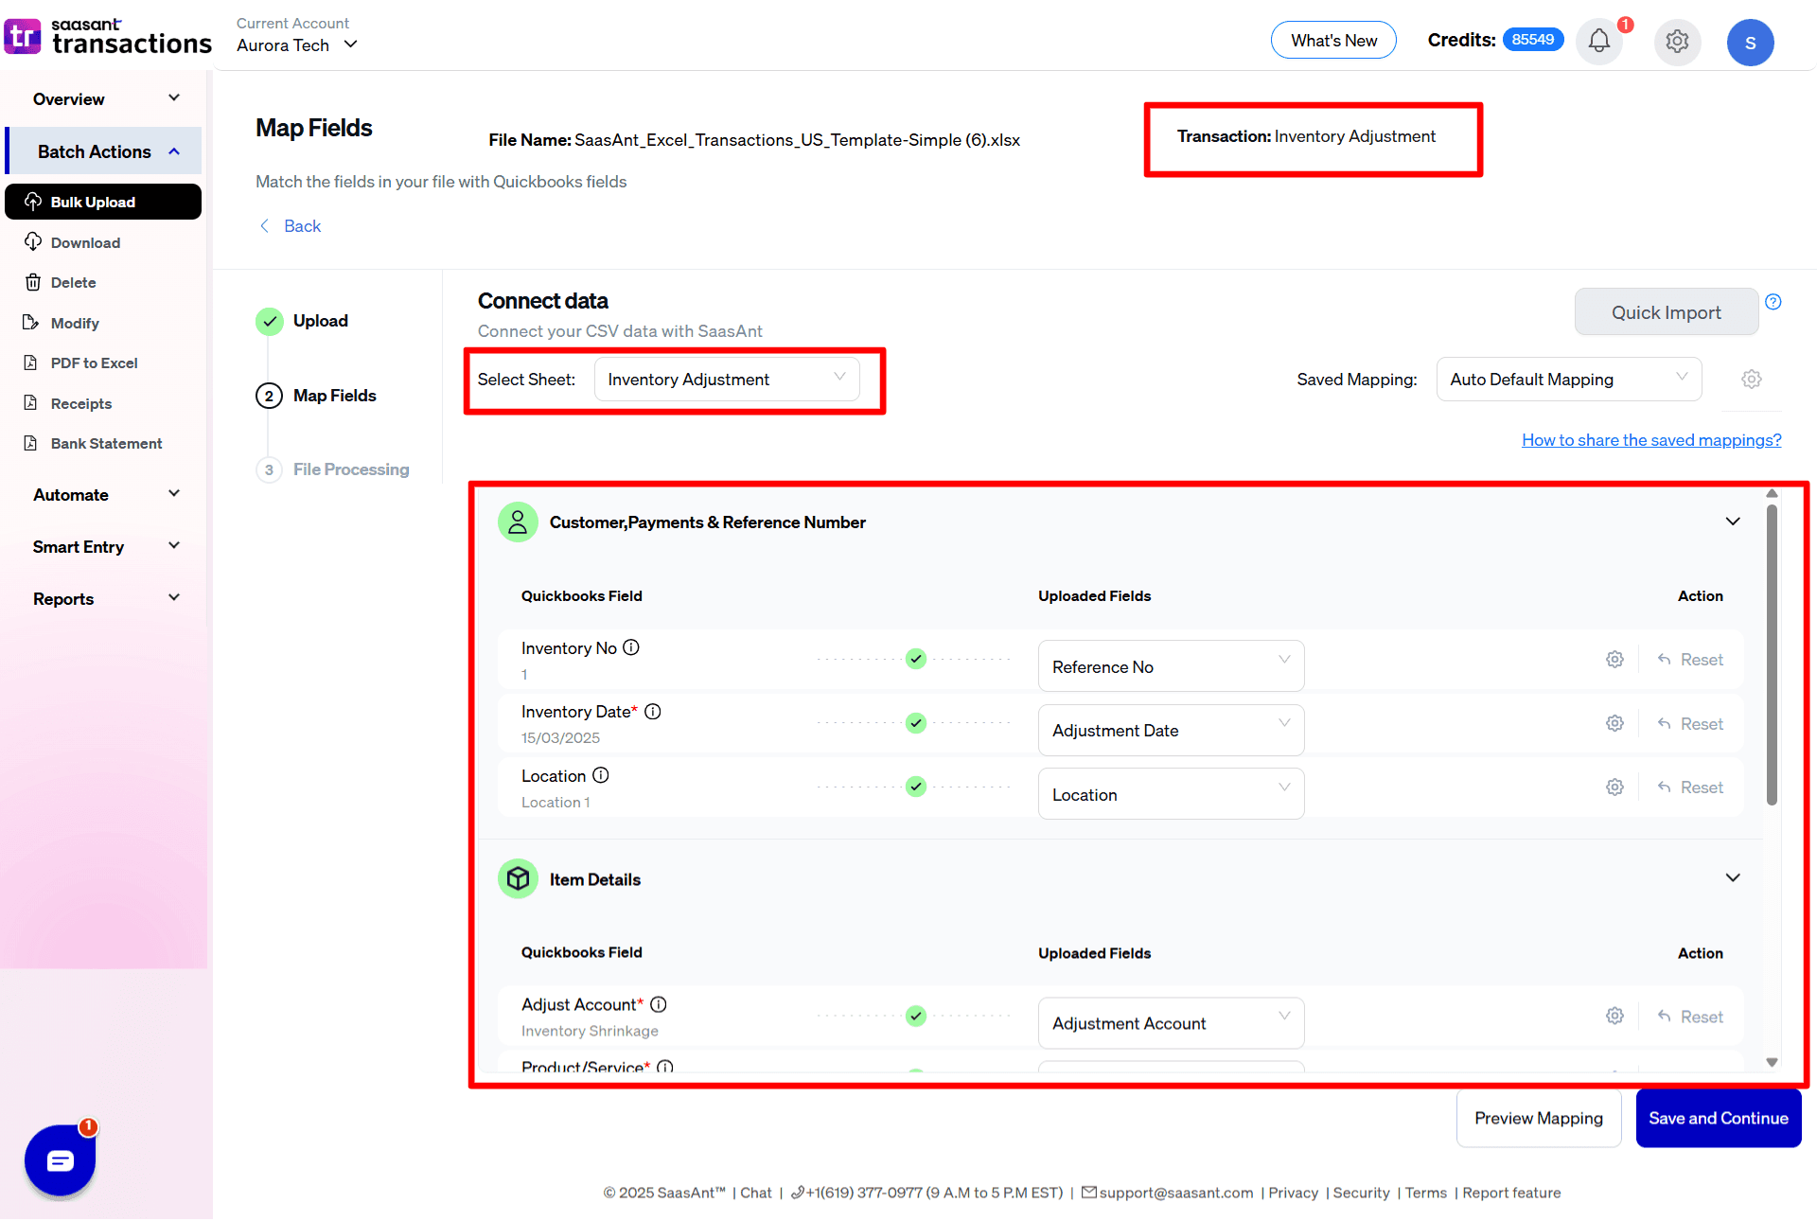Click the Bank Statement document icon
The width and height of the screenshot is (1817, 1221).
coord(31,443)
